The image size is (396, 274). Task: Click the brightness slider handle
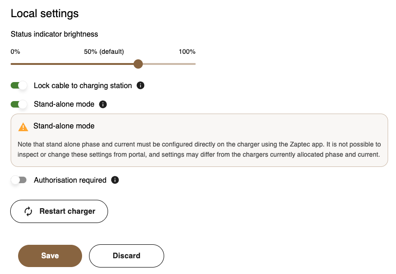tap(138, 64)
